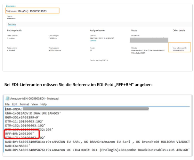Click the DEUTSCHE POST DHL carrier name
This screenshot has width=194, height=160.
[101, 38]
